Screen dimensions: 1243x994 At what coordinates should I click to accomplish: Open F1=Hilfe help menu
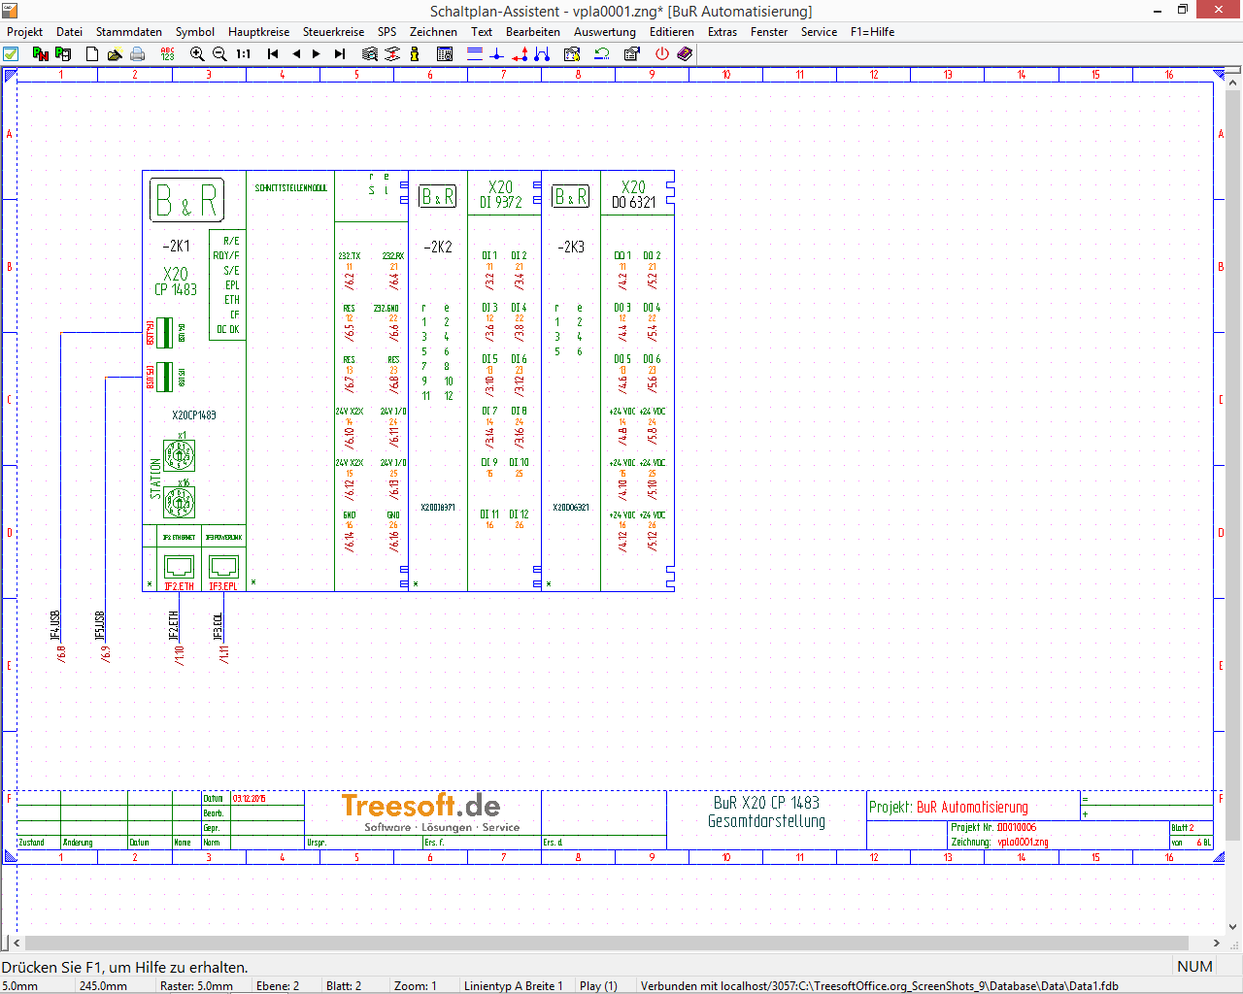872,32
